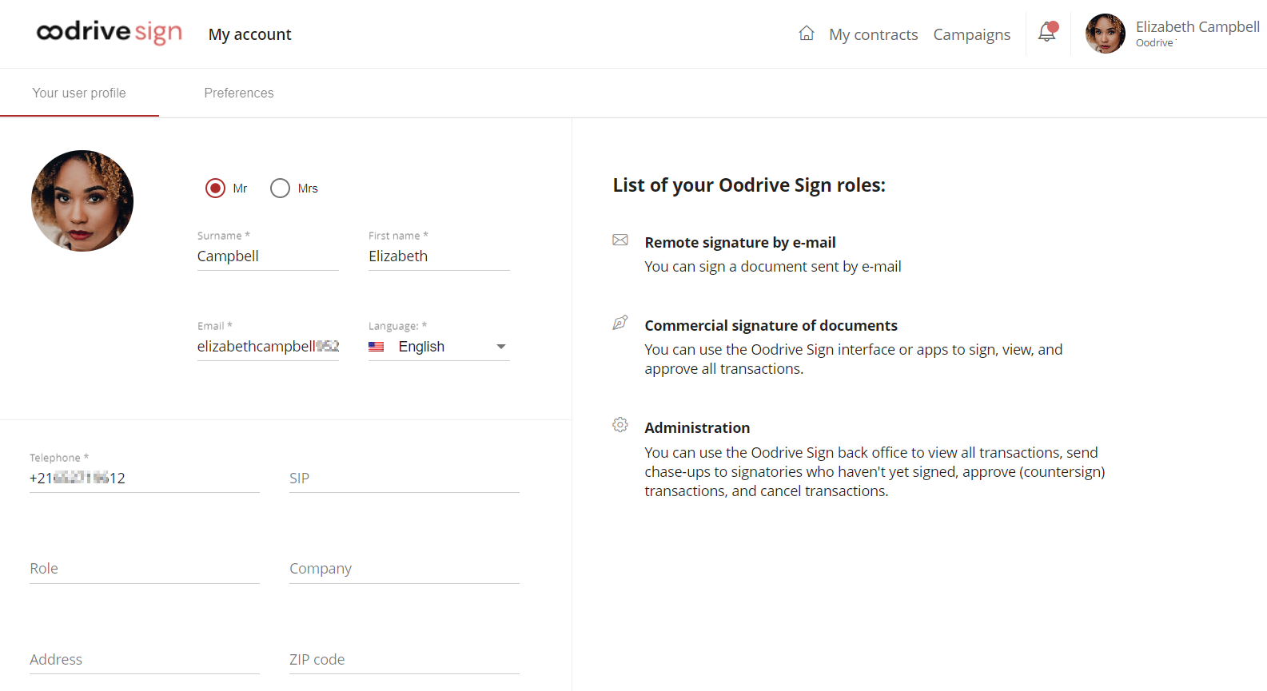Viewport: 1267px width, 691px height.
Task: Go to Campaigns
Action: click(971, 34)
